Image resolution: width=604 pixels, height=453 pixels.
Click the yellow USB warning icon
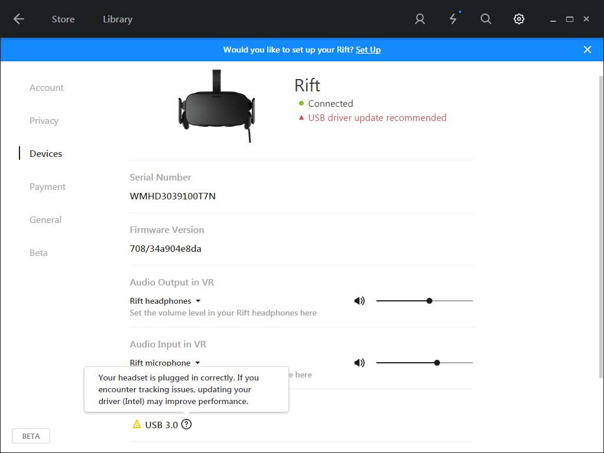[x=137, y=424]
